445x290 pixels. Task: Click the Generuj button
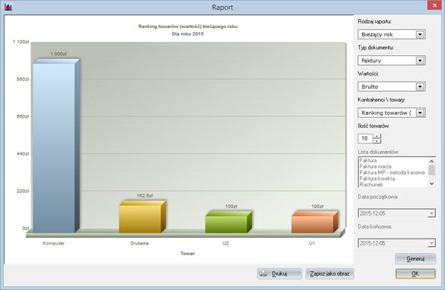pyautogui.click(x=416, y=259)
